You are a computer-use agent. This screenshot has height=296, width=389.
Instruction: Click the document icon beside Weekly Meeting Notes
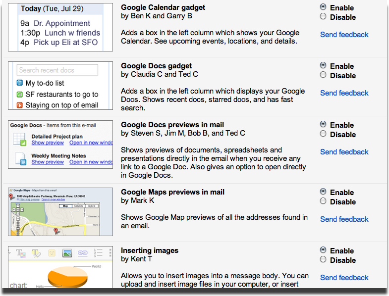[20, 158]
